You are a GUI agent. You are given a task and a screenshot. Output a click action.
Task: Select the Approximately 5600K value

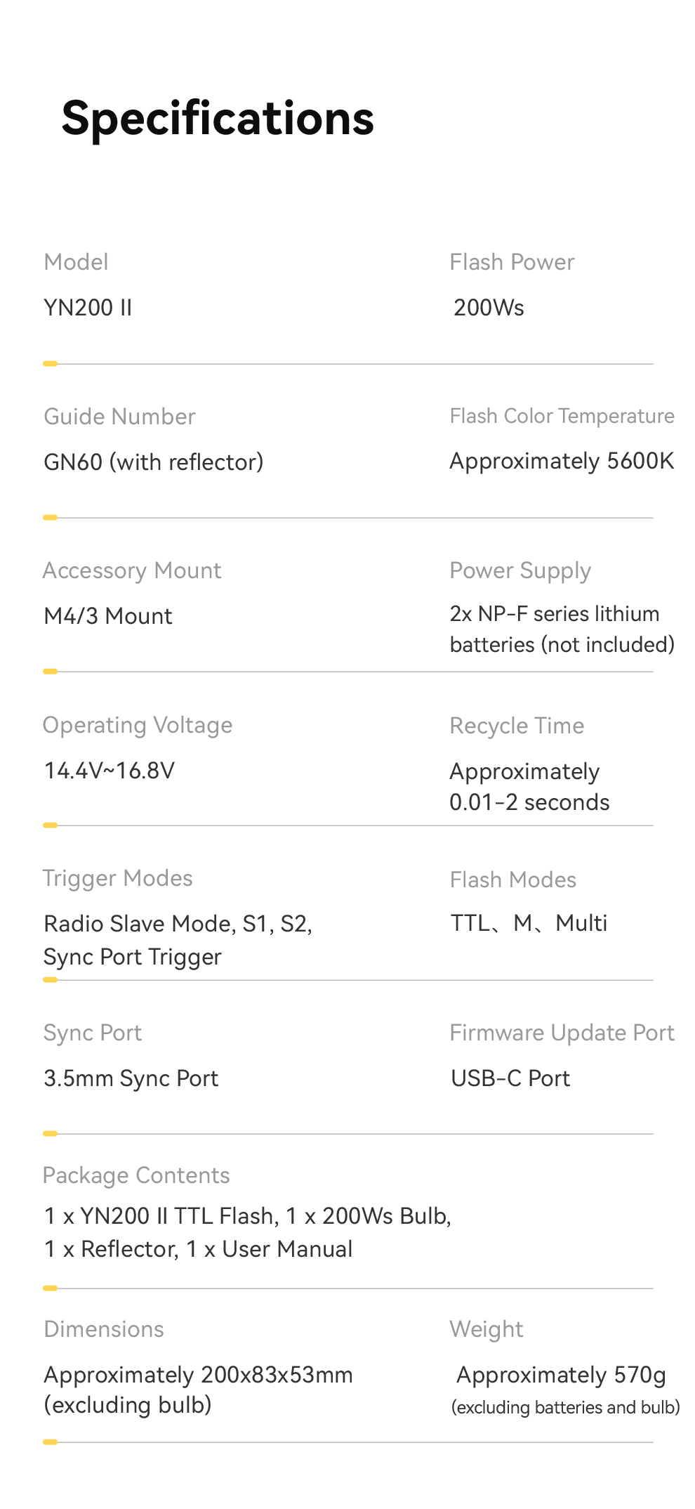coord(562,462)
